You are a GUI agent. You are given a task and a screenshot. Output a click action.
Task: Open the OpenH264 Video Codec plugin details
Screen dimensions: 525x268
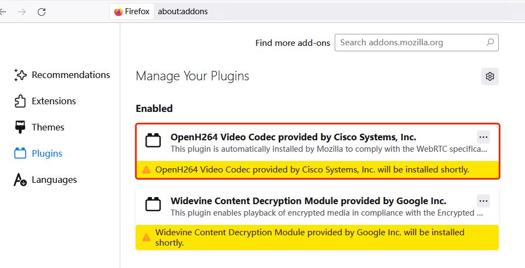[x=293, y=137]
